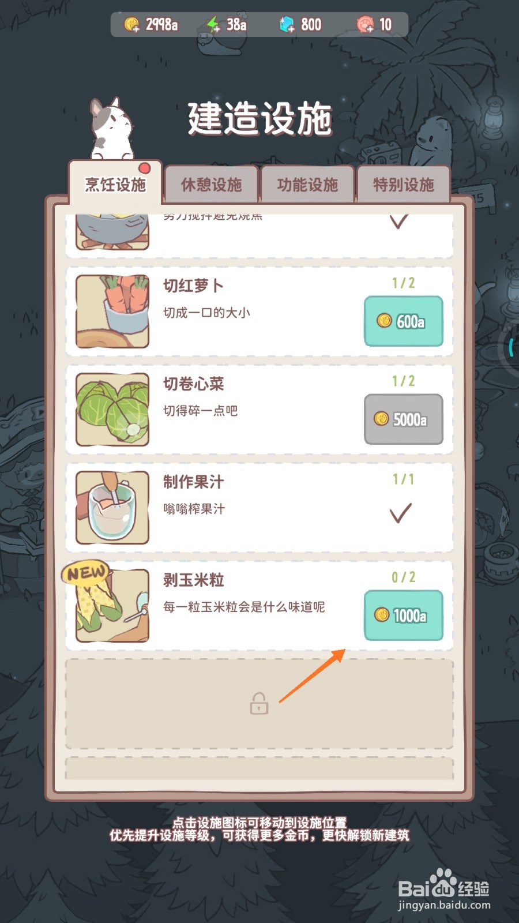This screenshot has width=519, height=923.
Task: Select the 烹饪设施 tab
Action: pyautogui.click(x=115, y=183)
